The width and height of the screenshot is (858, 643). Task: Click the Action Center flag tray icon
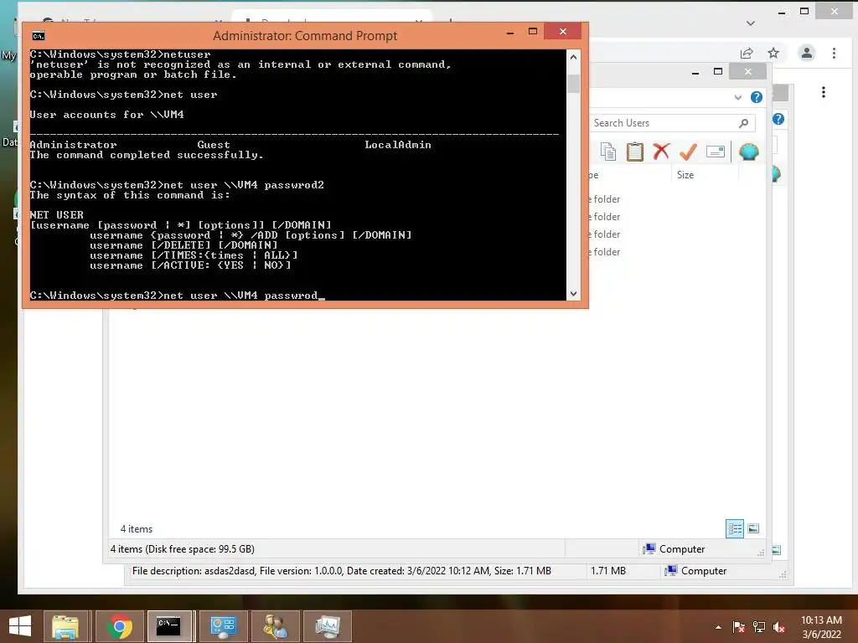[739, 627]
